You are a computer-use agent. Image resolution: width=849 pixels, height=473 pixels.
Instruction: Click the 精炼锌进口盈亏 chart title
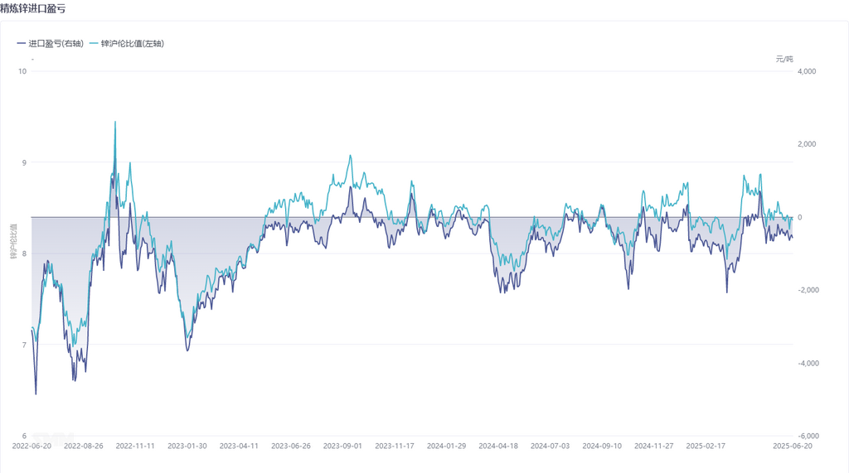pyautogui.click(x=35, y=7)
